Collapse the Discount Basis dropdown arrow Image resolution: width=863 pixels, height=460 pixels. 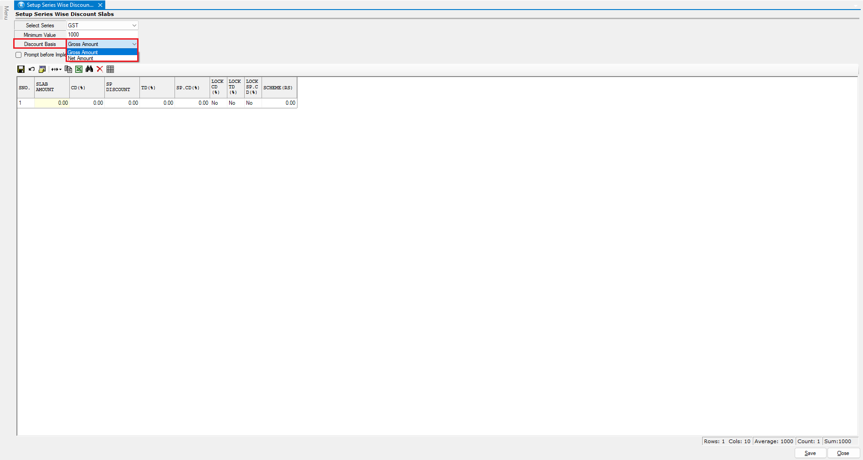[134, 44]
